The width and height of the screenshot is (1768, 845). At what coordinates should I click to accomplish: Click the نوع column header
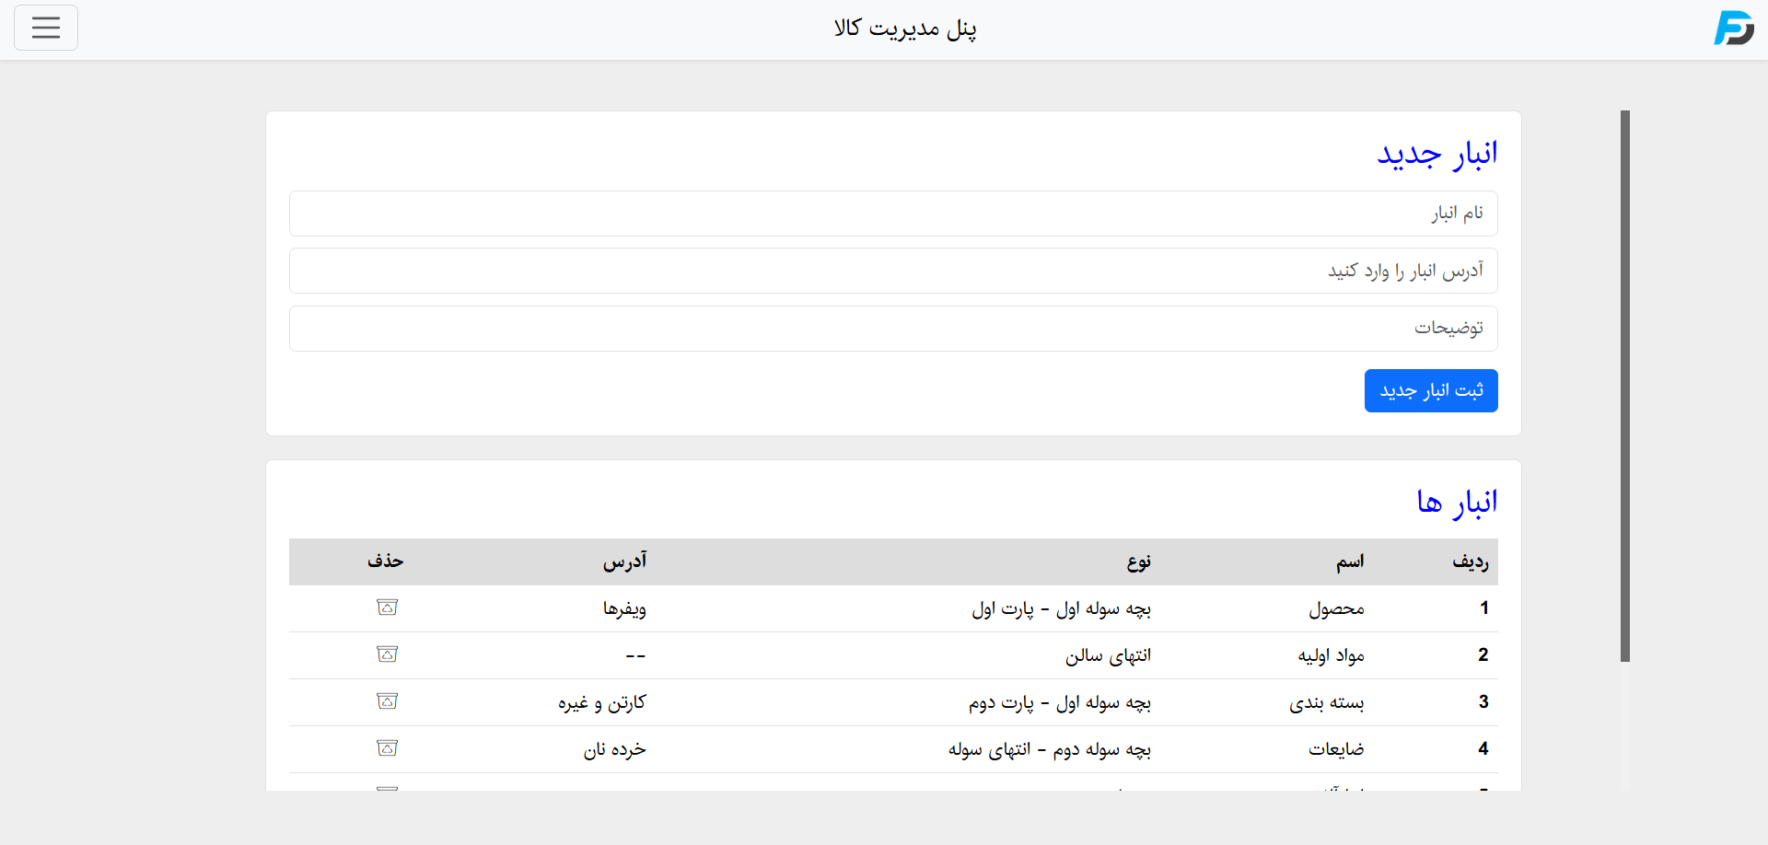[x=1139, y=561]
